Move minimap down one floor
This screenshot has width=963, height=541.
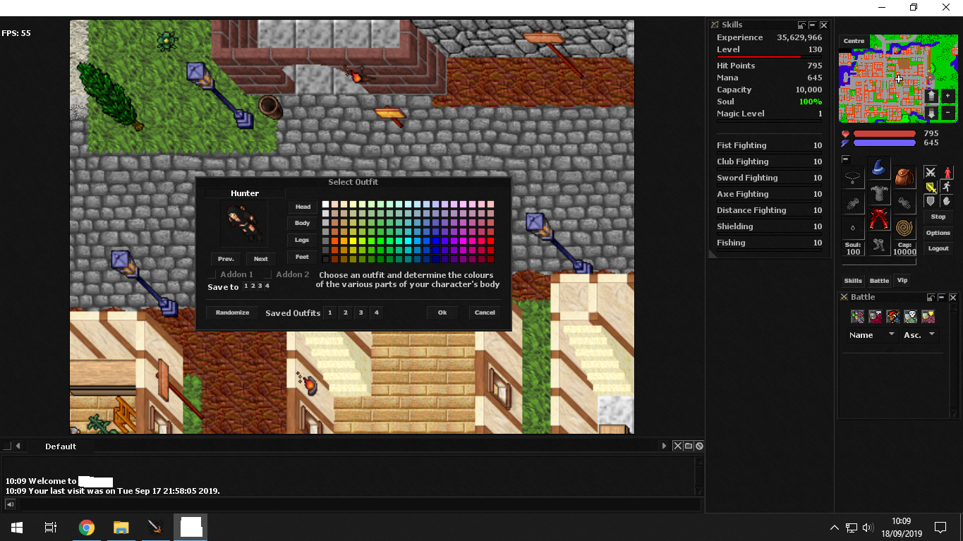(x=931, y=112)
